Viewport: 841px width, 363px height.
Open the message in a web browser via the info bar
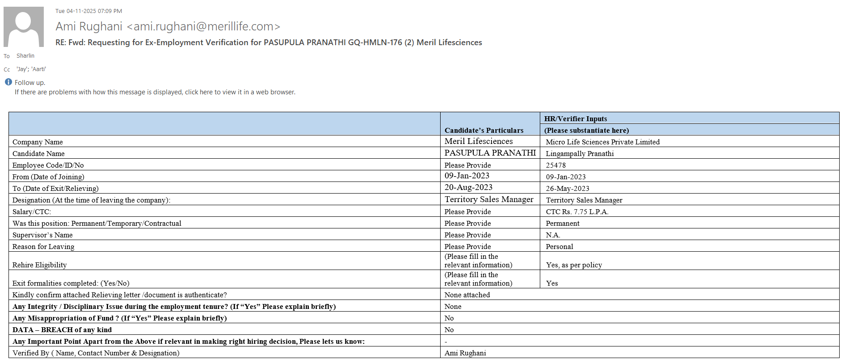[x=155, y=92]
